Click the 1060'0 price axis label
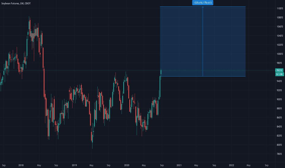 pos(280,27)
